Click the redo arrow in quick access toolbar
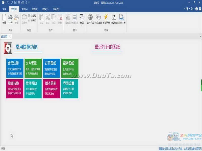Viewport: 202px width, 151px height. (x=12, y=2)
